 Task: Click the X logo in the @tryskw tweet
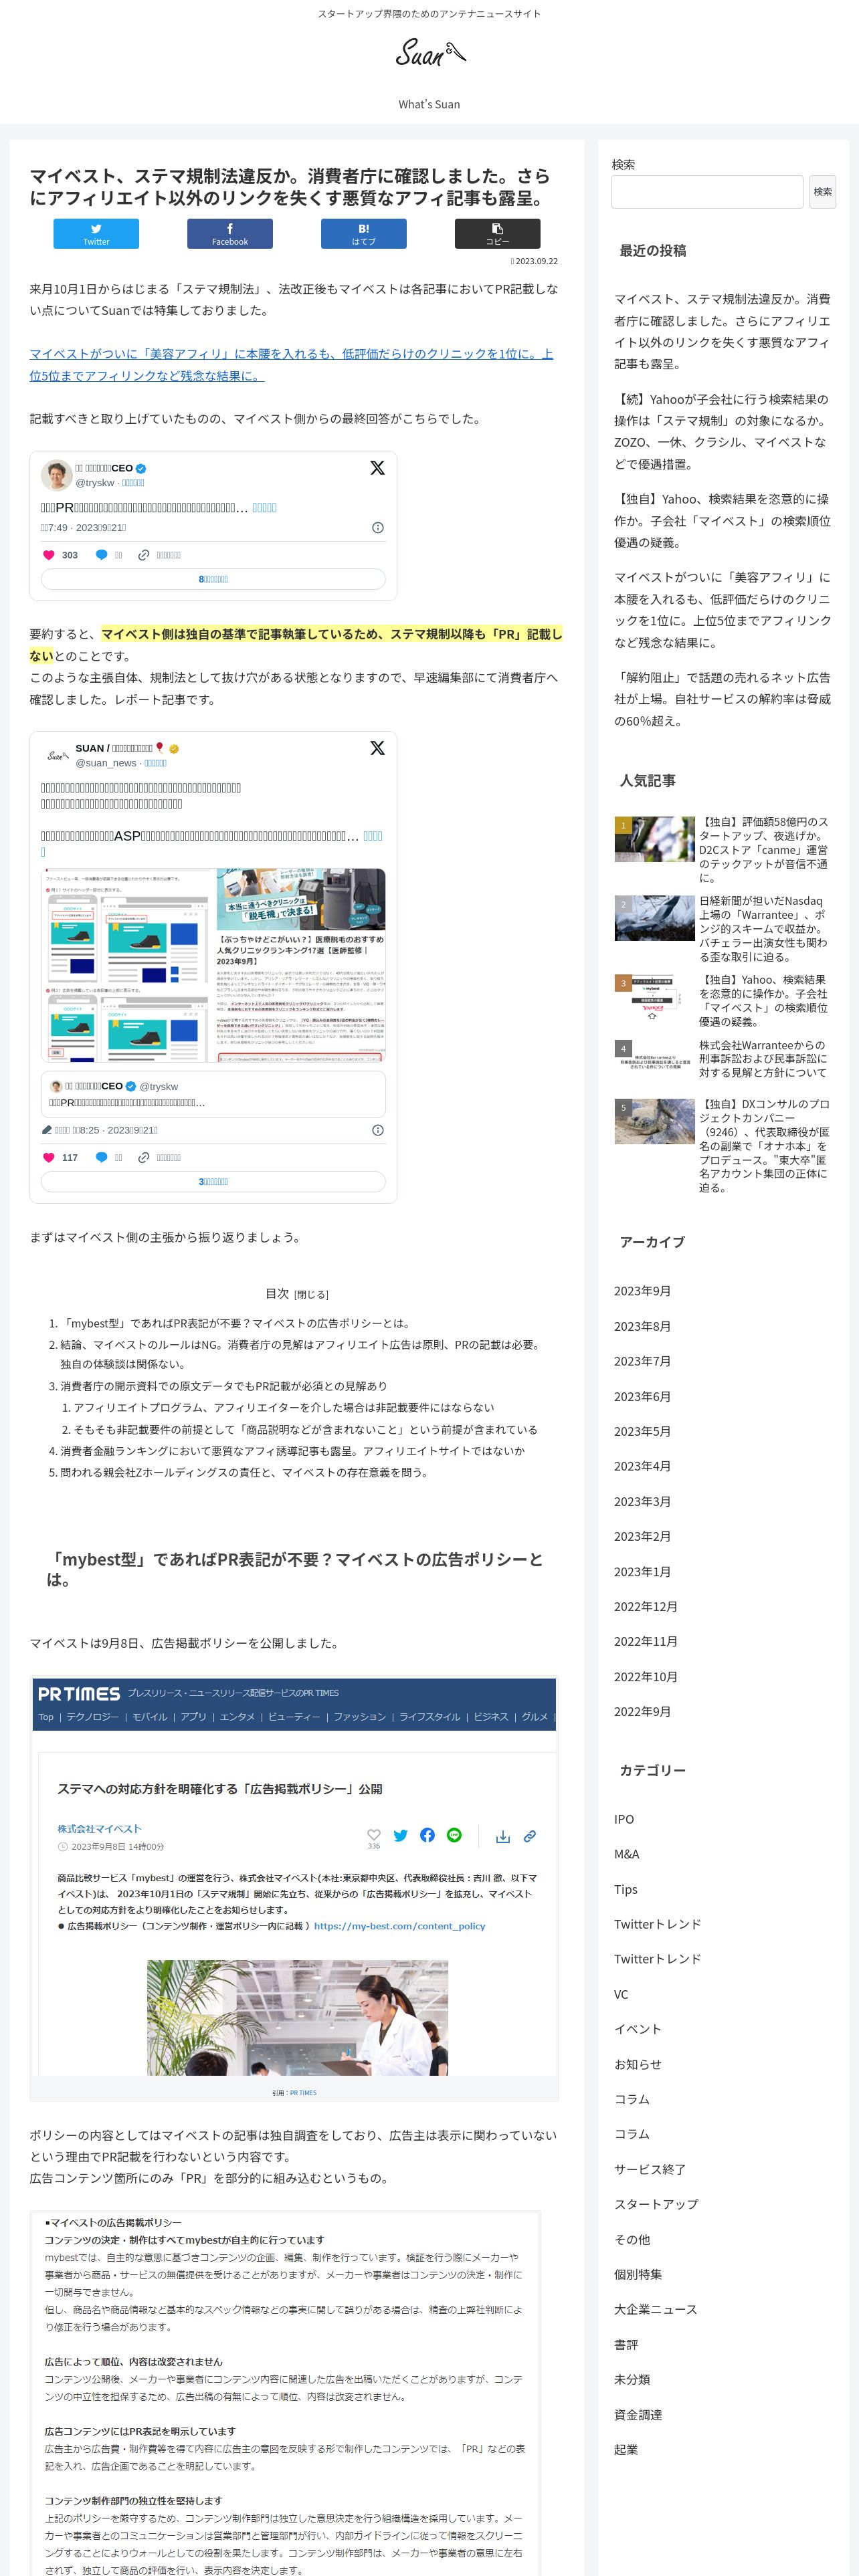[377, 468]
